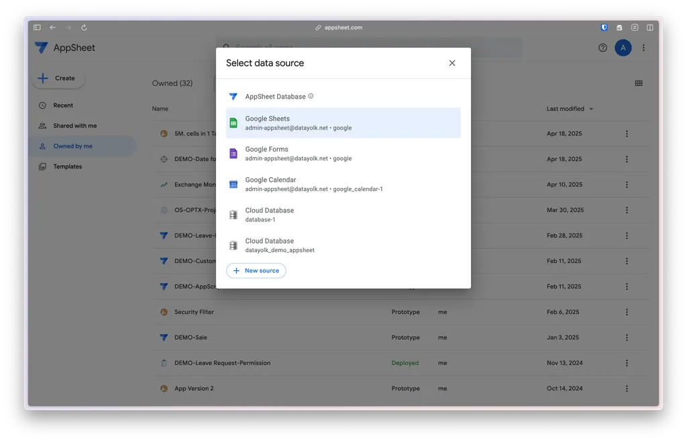Open the browser split view icon

[x=650, y=27]
